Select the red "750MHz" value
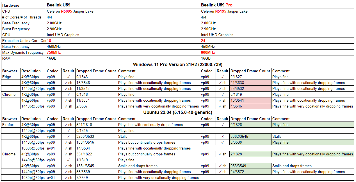 [54, 53]
